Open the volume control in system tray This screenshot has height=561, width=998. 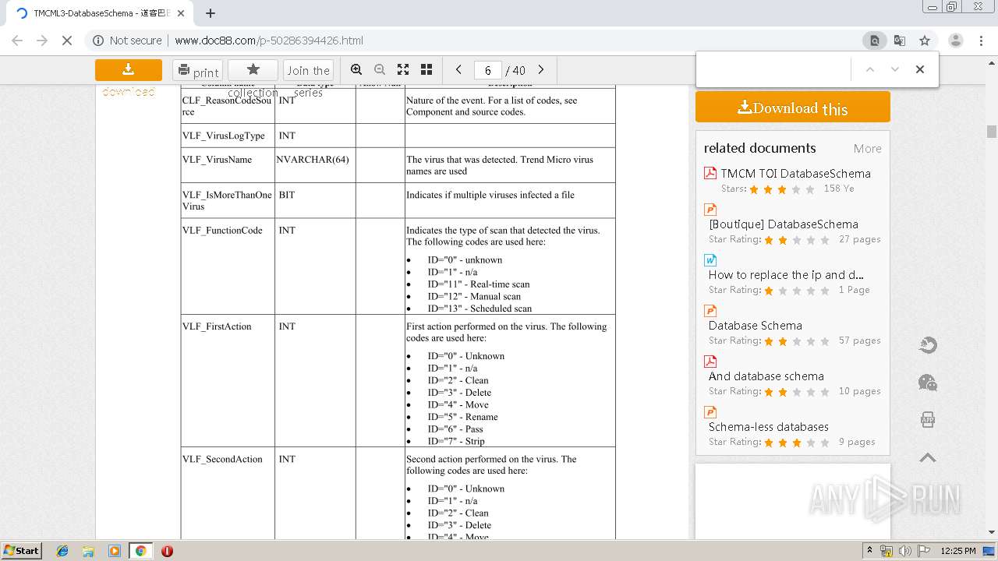[x=904, y=551]
